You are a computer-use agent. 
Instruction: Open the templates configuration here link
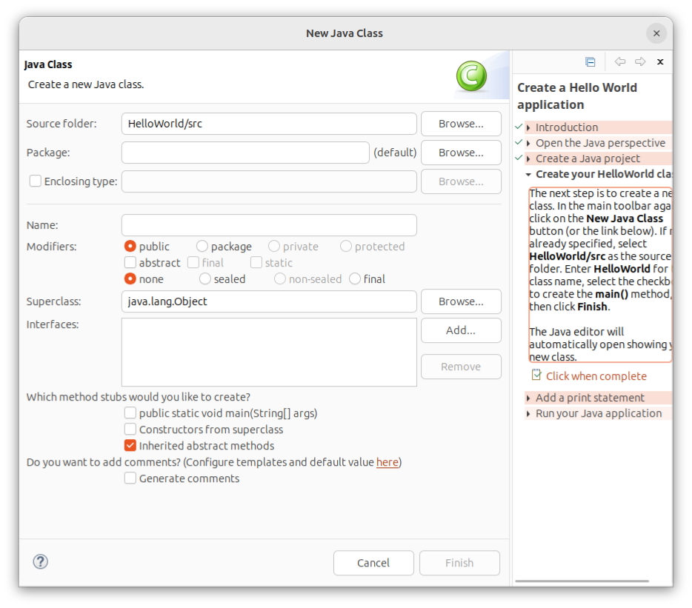[387, 462]
